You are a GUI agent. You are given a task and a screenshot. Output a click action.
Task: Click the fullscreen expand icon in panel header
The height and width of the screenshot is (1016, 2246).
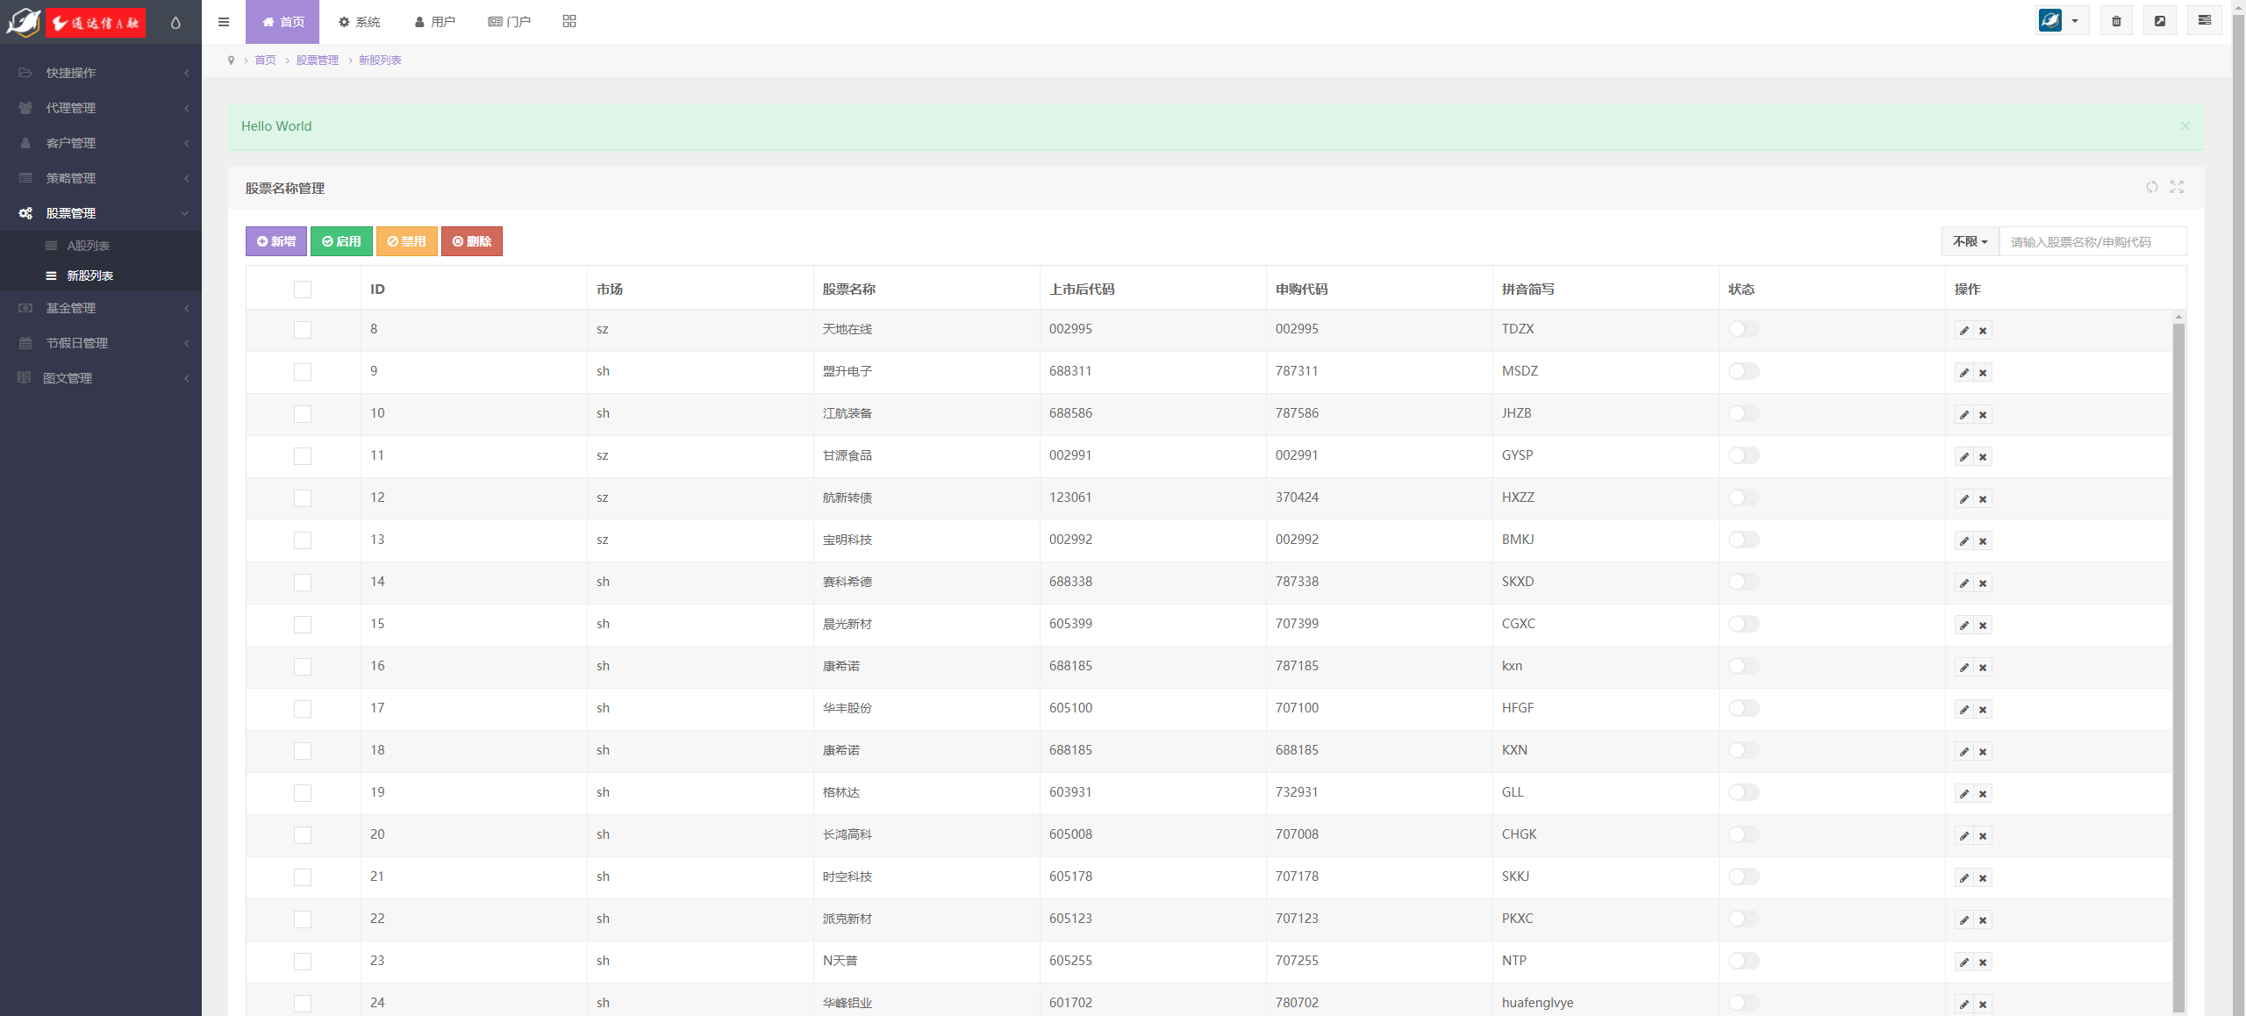pyautogui.click(x=2177, y=187)
